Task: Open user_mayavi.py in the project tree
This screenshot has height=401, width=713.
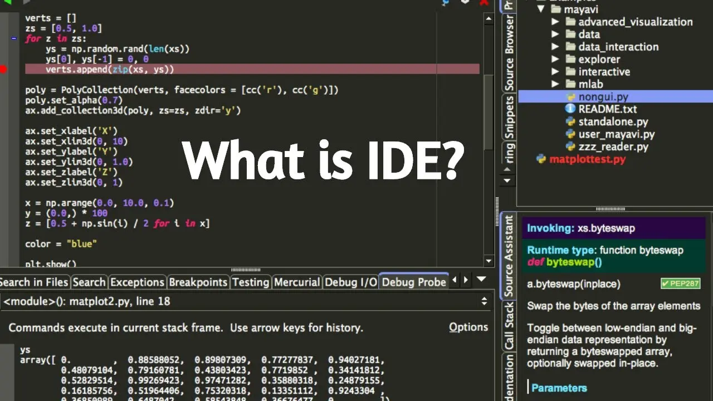Action: [x=617, y=134]
